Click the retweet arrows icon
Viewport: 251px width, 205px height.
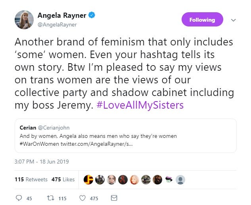(x=51, y=198)
